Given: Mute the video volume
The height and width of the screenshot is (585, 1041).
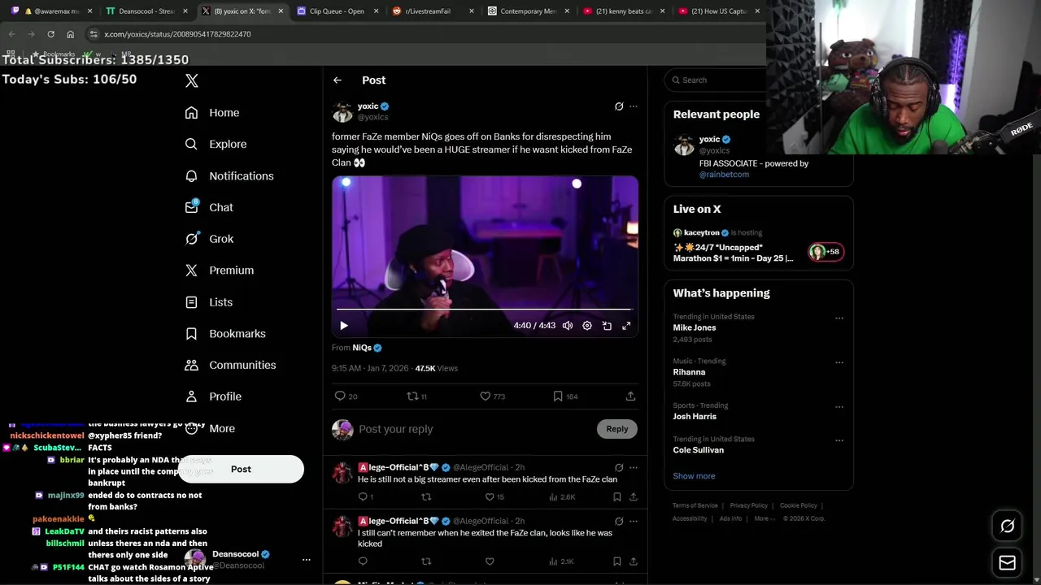Looking at the screenshot, I should (568, 326).
